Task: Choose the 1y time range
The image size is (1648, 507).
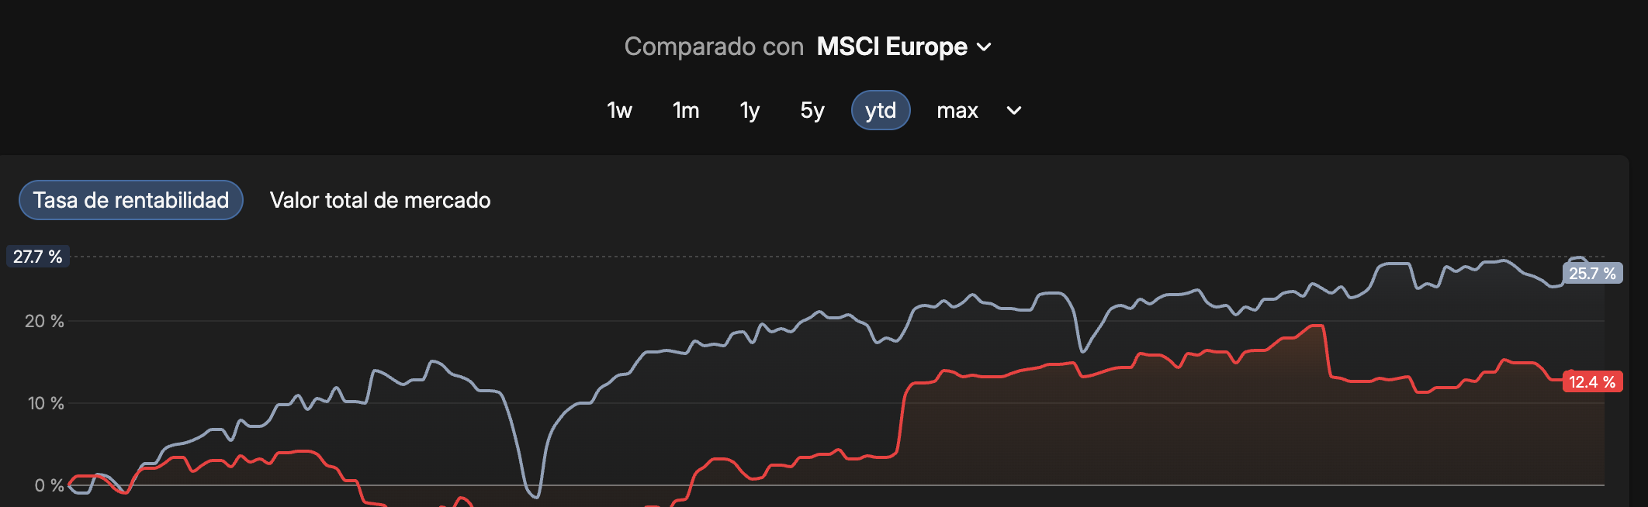Action: 750,111
